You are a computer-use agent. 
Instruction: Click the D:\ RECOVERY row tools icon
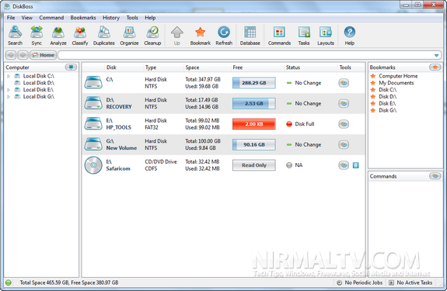pyautogui.click(x=344, y=103)
